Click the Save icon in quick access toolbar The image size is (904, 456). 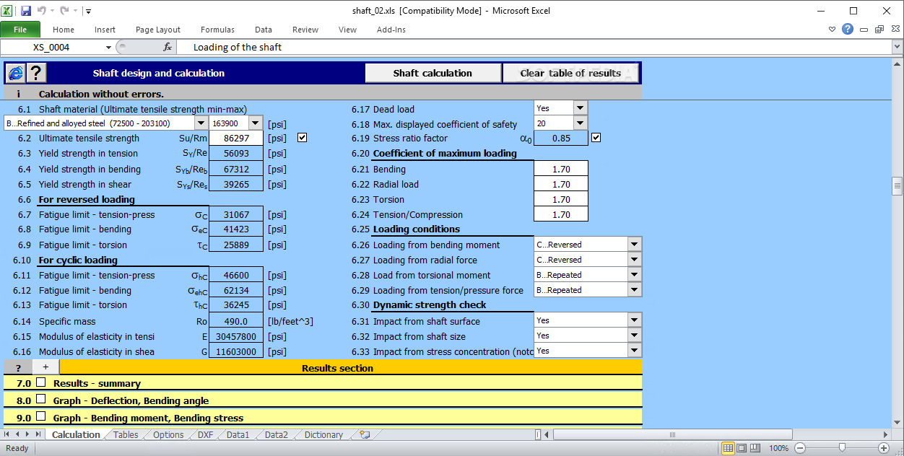[26, 11]
